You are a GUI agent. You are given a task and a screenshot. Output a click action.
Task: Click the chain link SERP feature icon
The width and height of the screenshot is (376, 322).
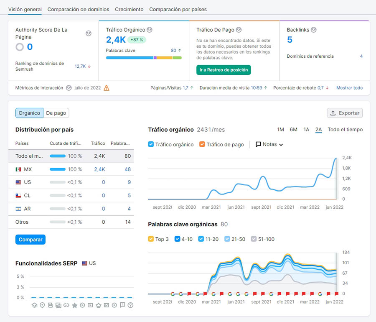click(x=66, y=305)
